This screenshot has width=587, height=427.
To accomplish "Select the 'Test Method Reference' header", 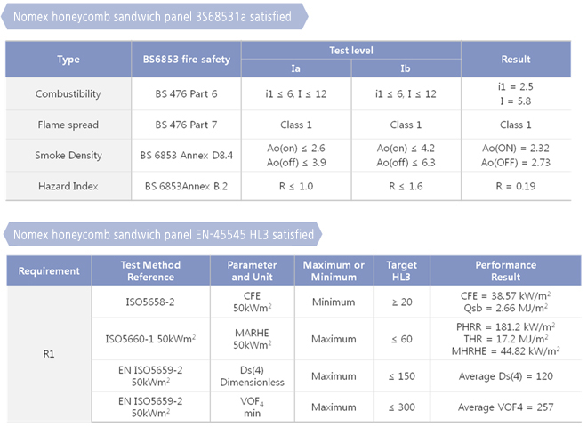I will (x=150, y=270).
